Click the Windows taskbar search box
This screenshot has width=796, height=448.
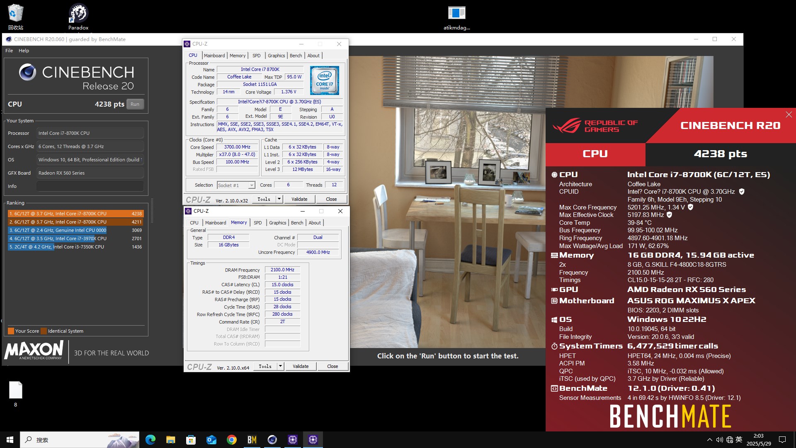click(x=80, y=440)
